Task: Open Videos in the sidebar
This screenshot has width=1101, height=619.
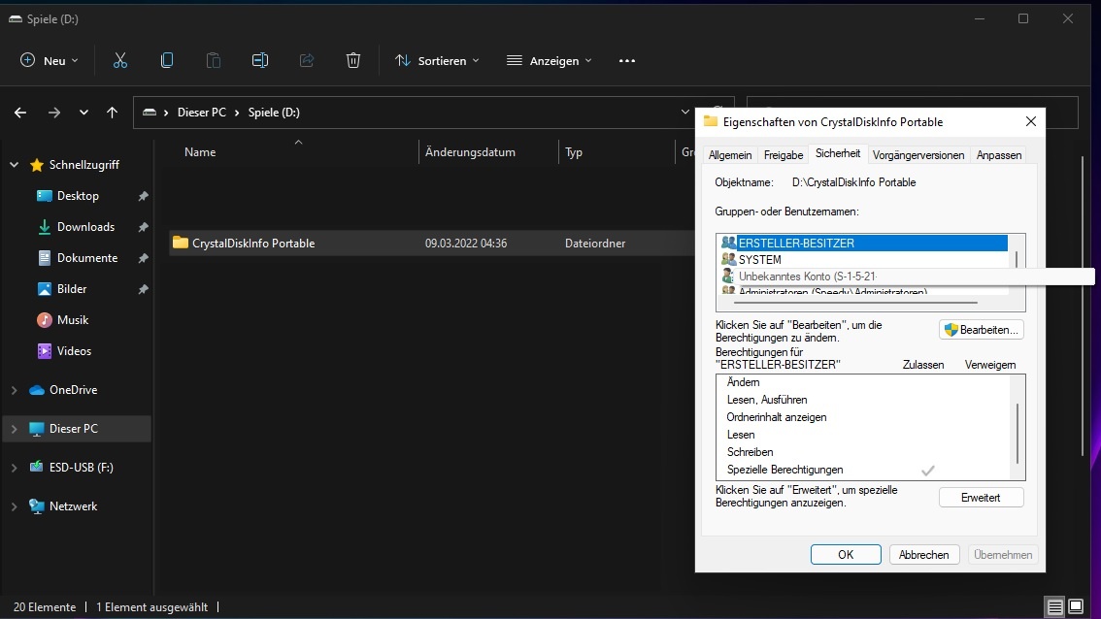Action: [x=74, y=351]
